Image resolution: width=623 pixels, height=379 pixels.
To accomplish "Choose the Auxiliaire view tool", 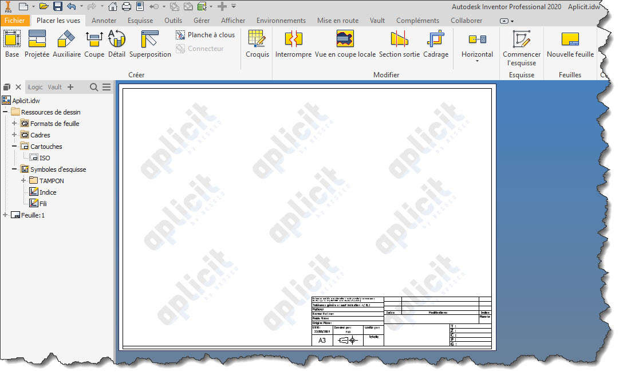I will click(x=67, y=44).
